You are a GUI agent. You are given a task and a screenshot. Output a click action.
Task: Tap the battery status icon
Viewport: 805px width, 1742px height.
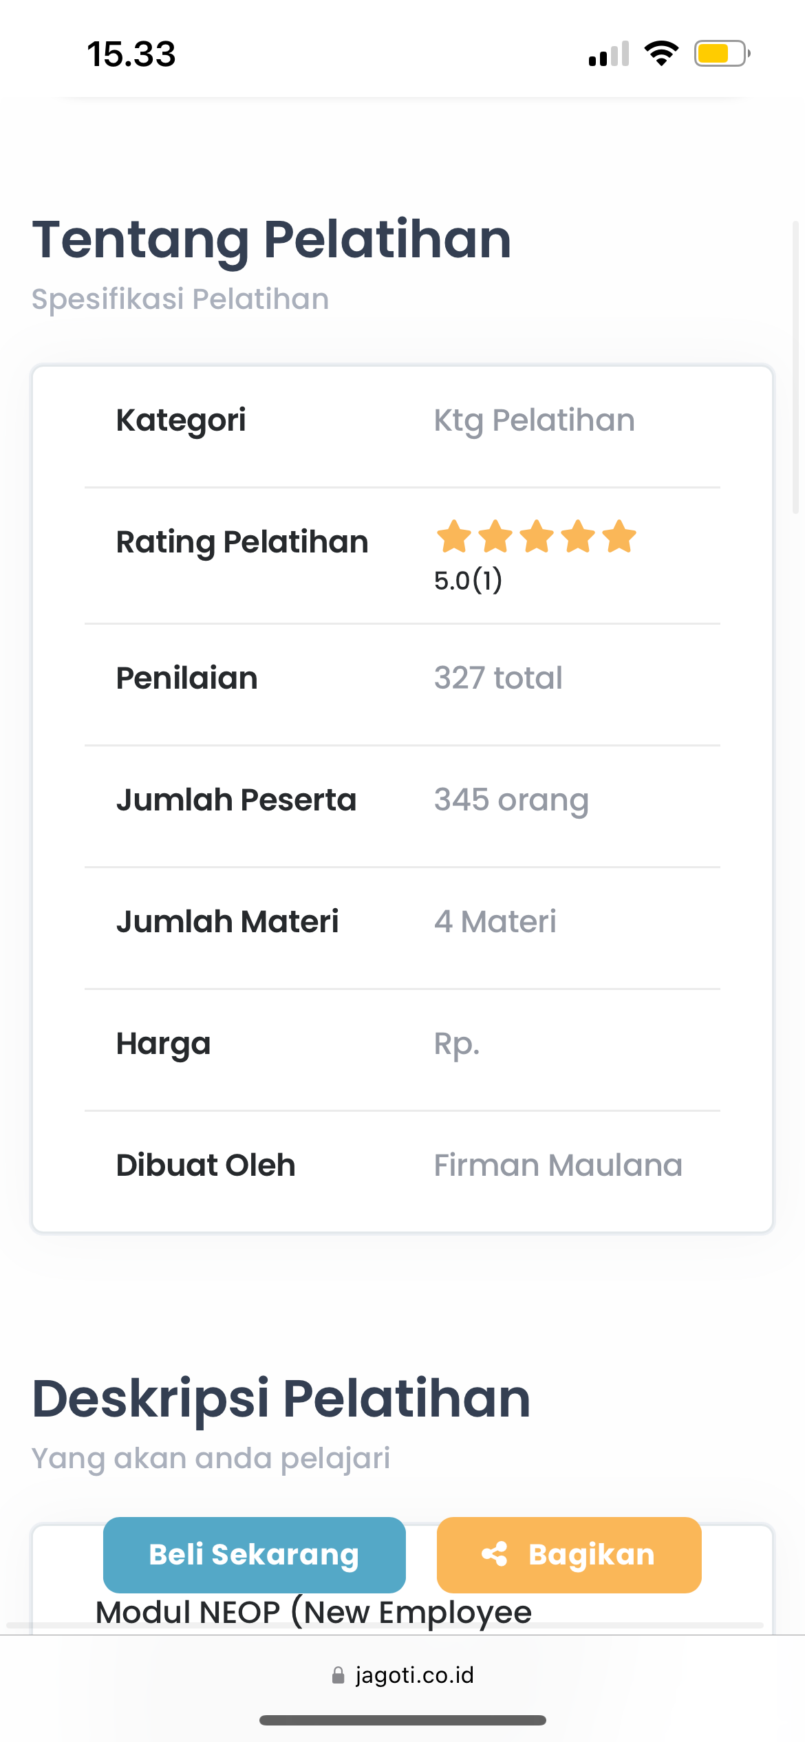(x=721, y=53)
